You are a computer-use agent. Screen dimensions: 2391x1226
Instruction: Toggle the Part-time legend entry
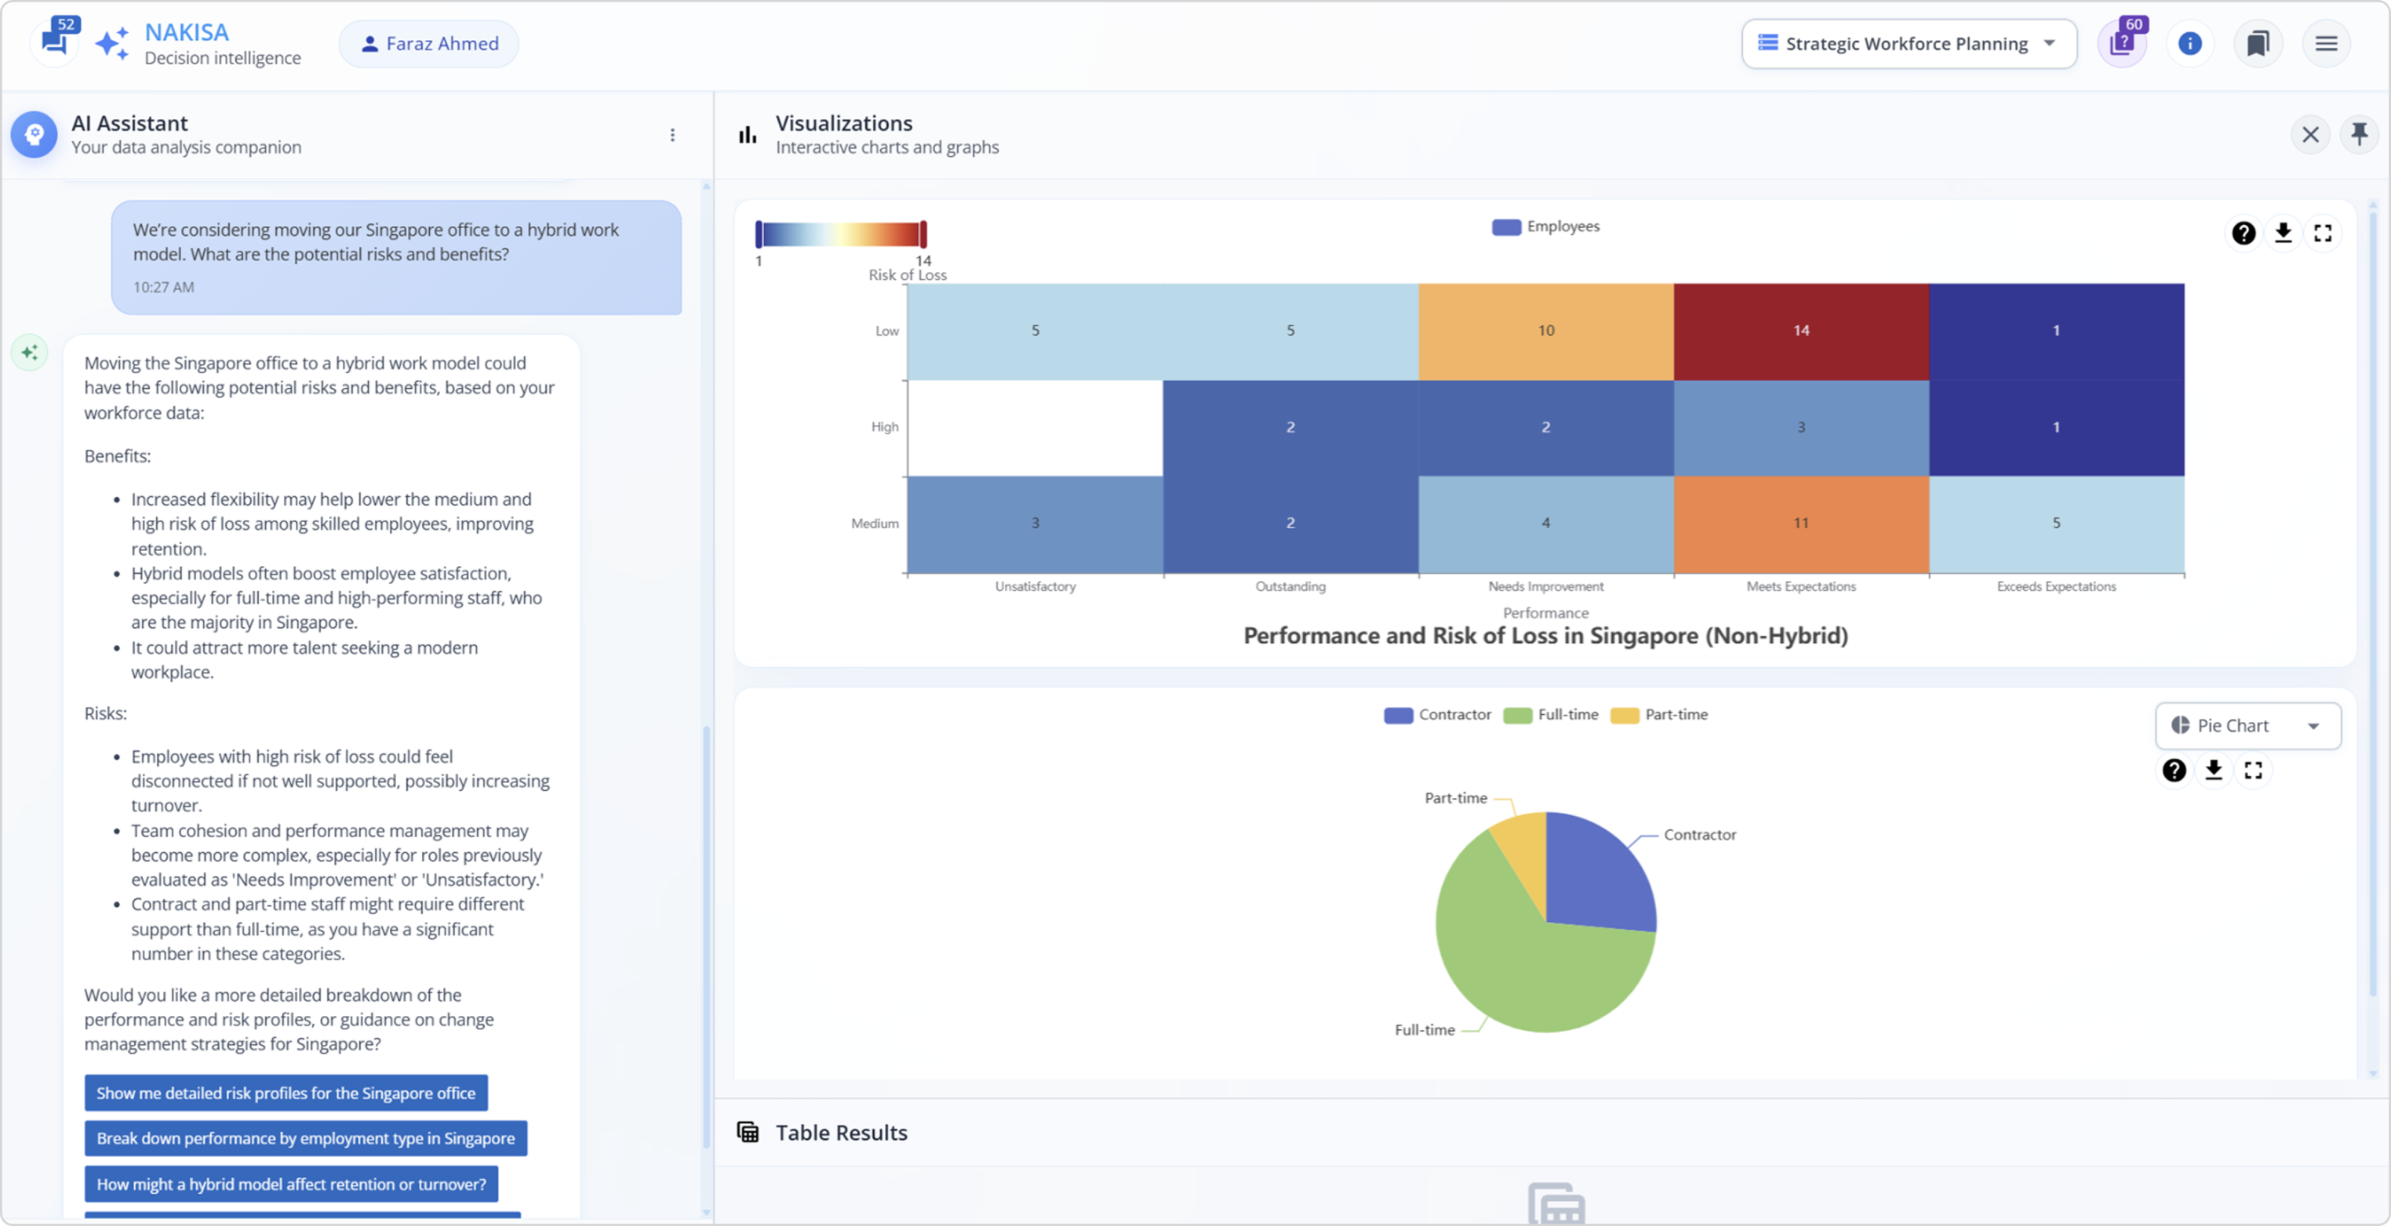click(x=1661, y=714)
